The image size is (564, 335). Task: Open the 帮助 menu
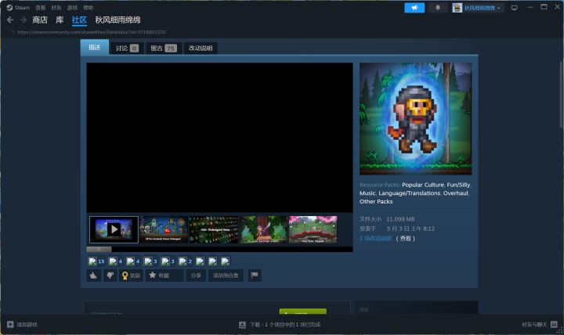[88, 8]
